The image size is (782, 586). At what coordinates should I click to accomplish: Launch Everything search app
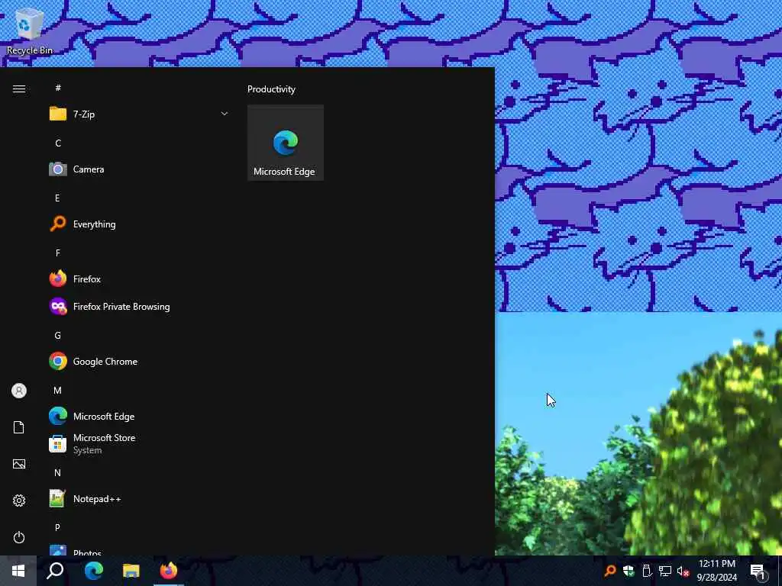(x=139, y=224)
